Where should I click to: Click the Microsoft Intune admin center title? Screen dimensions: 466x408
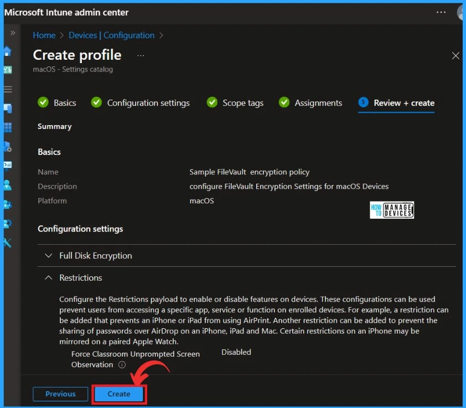(66, 13)
